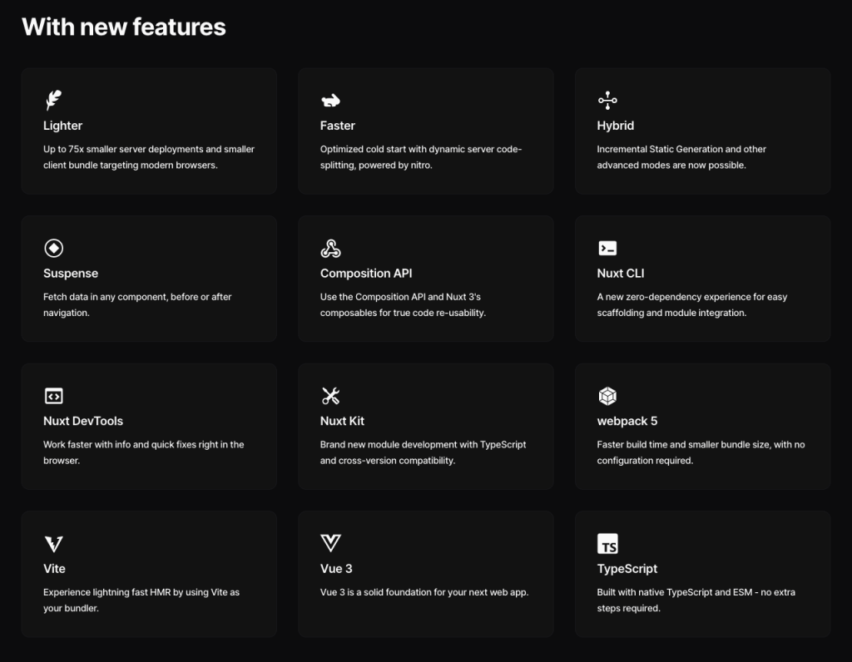Viewport: 852px width, 662px height.
Task: Click 'Incremental Static Generation' description text
Action: point(681,157)
